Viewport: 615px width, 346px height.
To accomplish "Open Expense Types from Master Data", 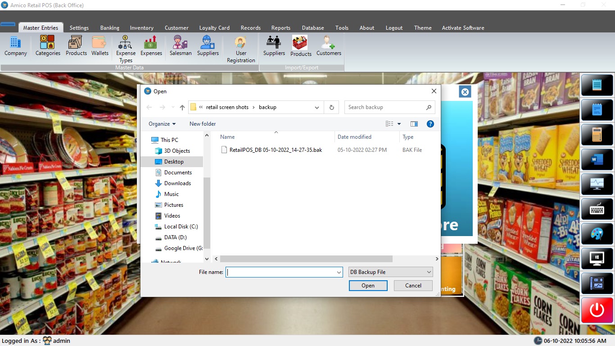I will click(126, 49).
